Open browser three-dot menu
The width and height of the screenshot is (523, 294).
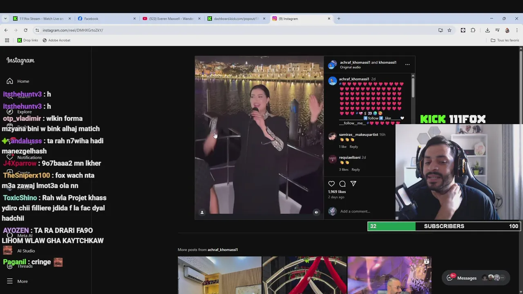tap(517, 30)
